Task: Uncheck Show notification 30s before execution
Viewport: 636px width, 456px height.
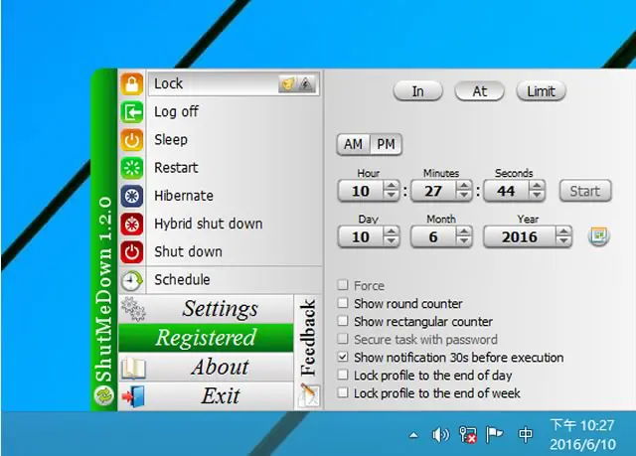Action: (x=343, y=357)
